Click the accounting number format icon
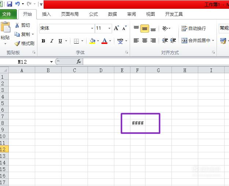 (223, 41)
